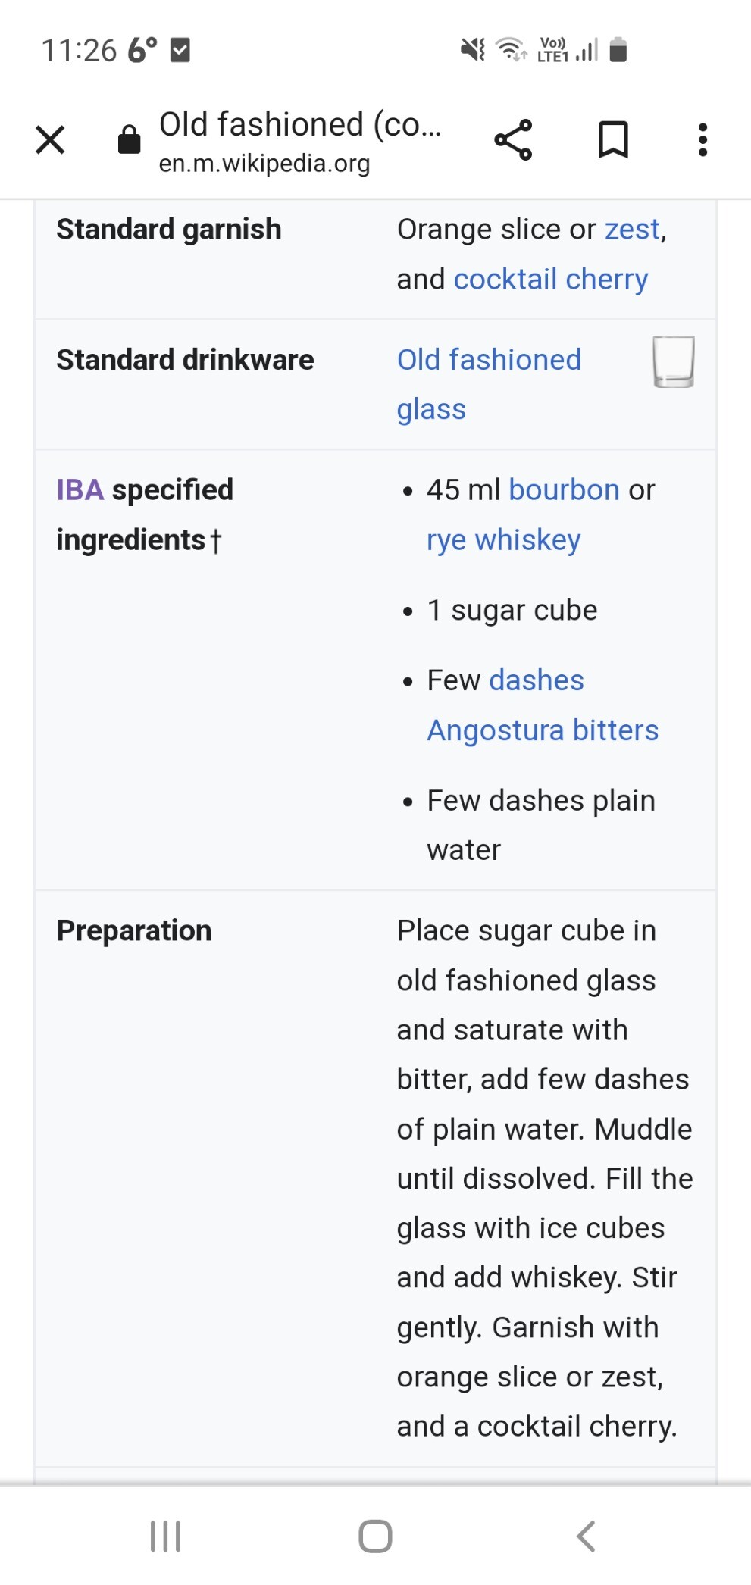Bookmark this Wikipedia page
The height and width of the screenshot is (1585, 751).
(612, 140)
